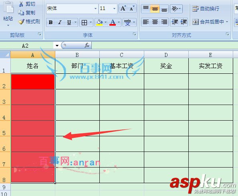
Task: Open Font (字体) dialog launcher
Action: click(x=135, y=34)
